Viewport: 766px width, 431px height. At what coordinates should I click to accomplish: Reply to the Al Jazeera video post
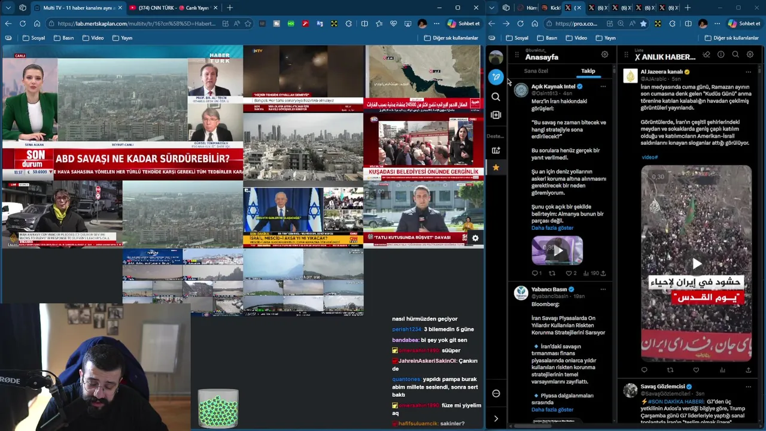pos(645,370)
